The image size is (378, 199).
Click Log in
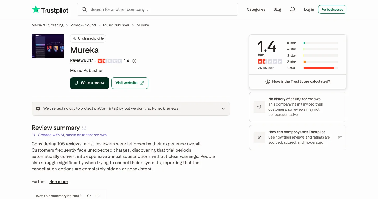click(x=309, y=9)
